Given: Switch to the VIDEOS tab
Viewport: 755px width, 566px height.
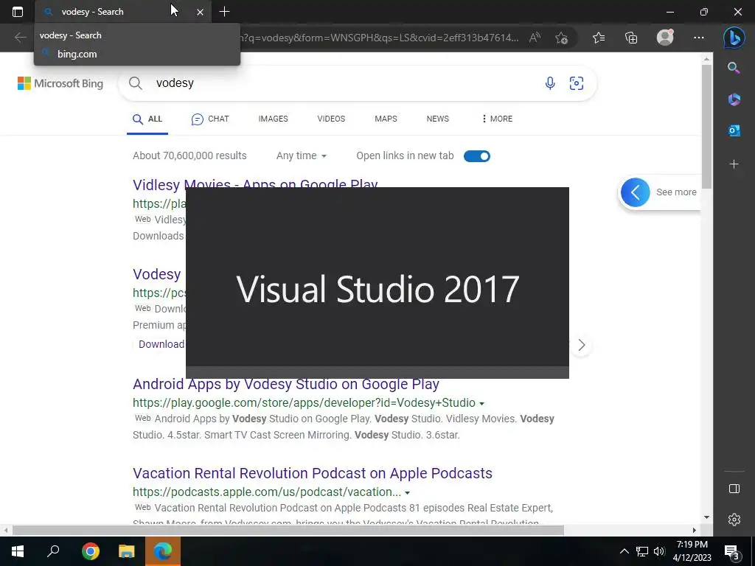Looking at the screenshot, I should pos(331,119).
